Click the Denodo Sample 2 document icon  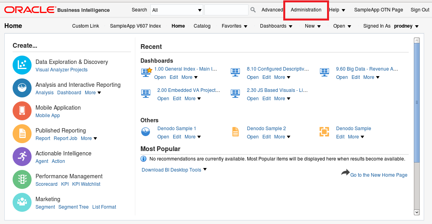tap(235, 132)
